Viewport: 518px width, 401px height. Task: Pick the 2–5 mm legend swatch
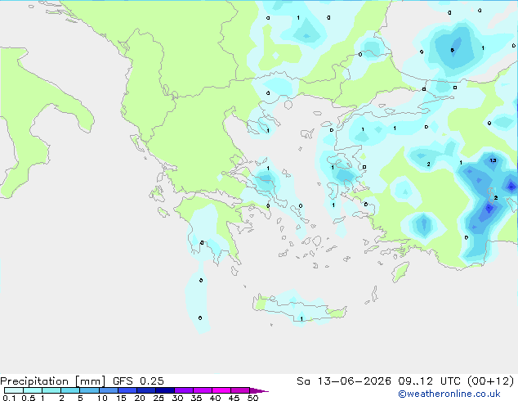pyautogui.click(x=70, y=390)
